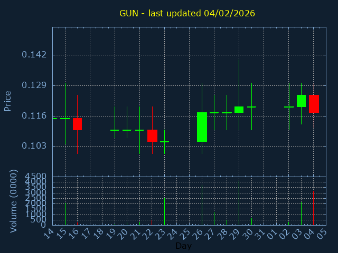
Task: Click the Volume (0000) axis title
Action: 14,201
